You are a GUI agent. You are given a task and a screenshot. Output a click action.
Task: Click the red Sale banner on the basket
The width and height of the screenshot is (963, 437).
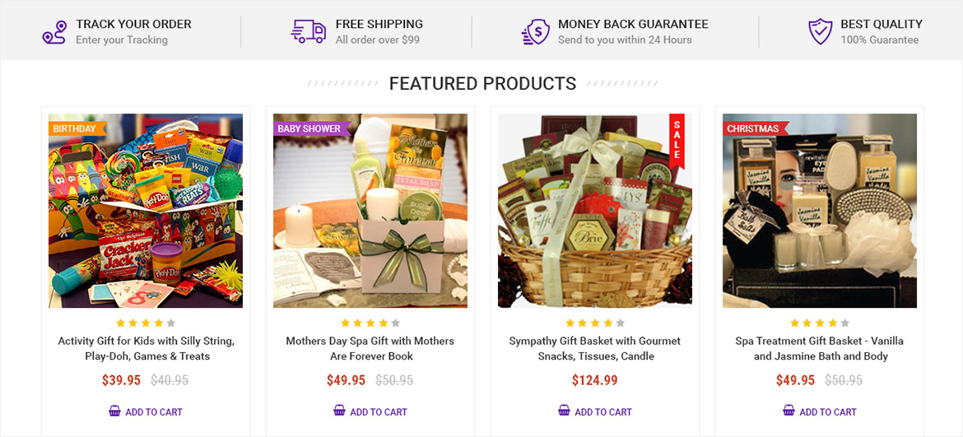tap(677, 140)
